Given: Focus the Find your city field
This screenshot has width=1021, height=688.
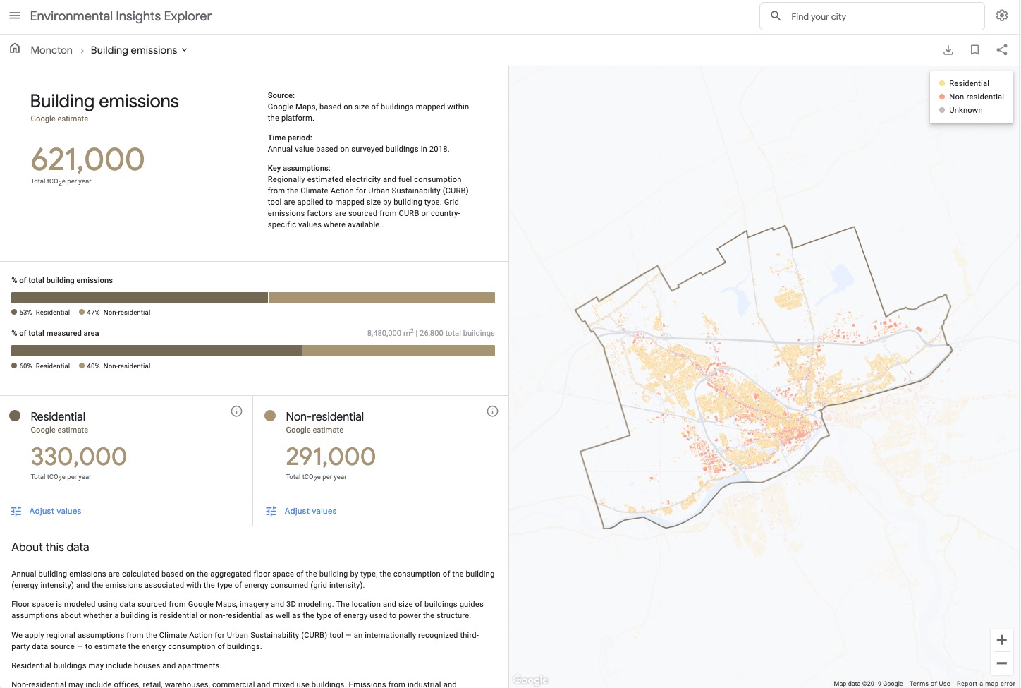Looking at the screenshot, I should (872, 16).
